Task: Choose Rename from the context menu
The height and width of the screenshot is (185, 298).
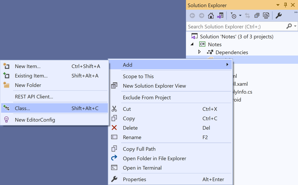Action: tap(132, 137)
